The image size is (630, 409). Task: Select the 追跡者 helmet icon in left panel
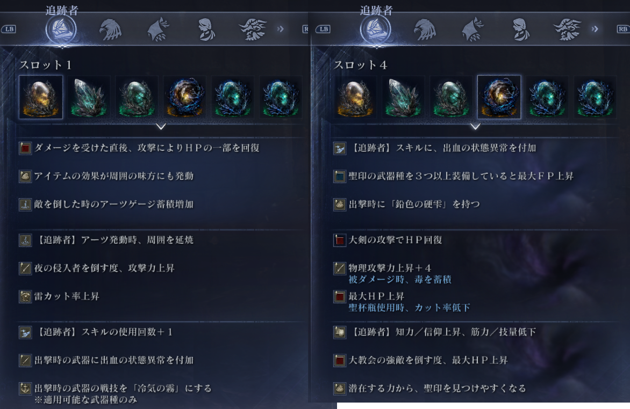61,30
